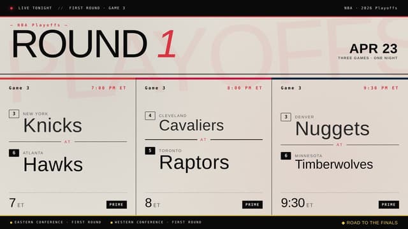Click the large 9:30 ET tipoff time
This screenshot has height=229, width=408.
point(297,203)
